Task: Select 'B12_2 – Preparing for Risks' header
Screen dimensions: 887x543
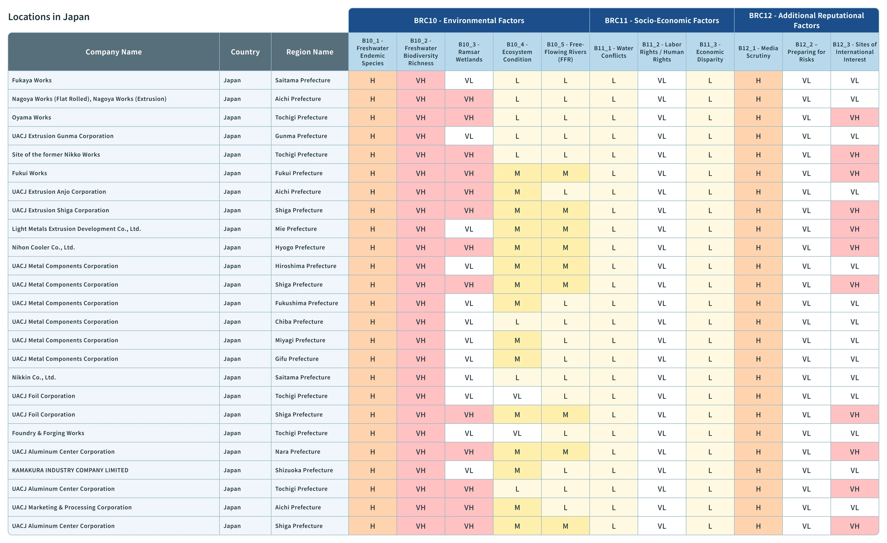Action: pos(807,52)
